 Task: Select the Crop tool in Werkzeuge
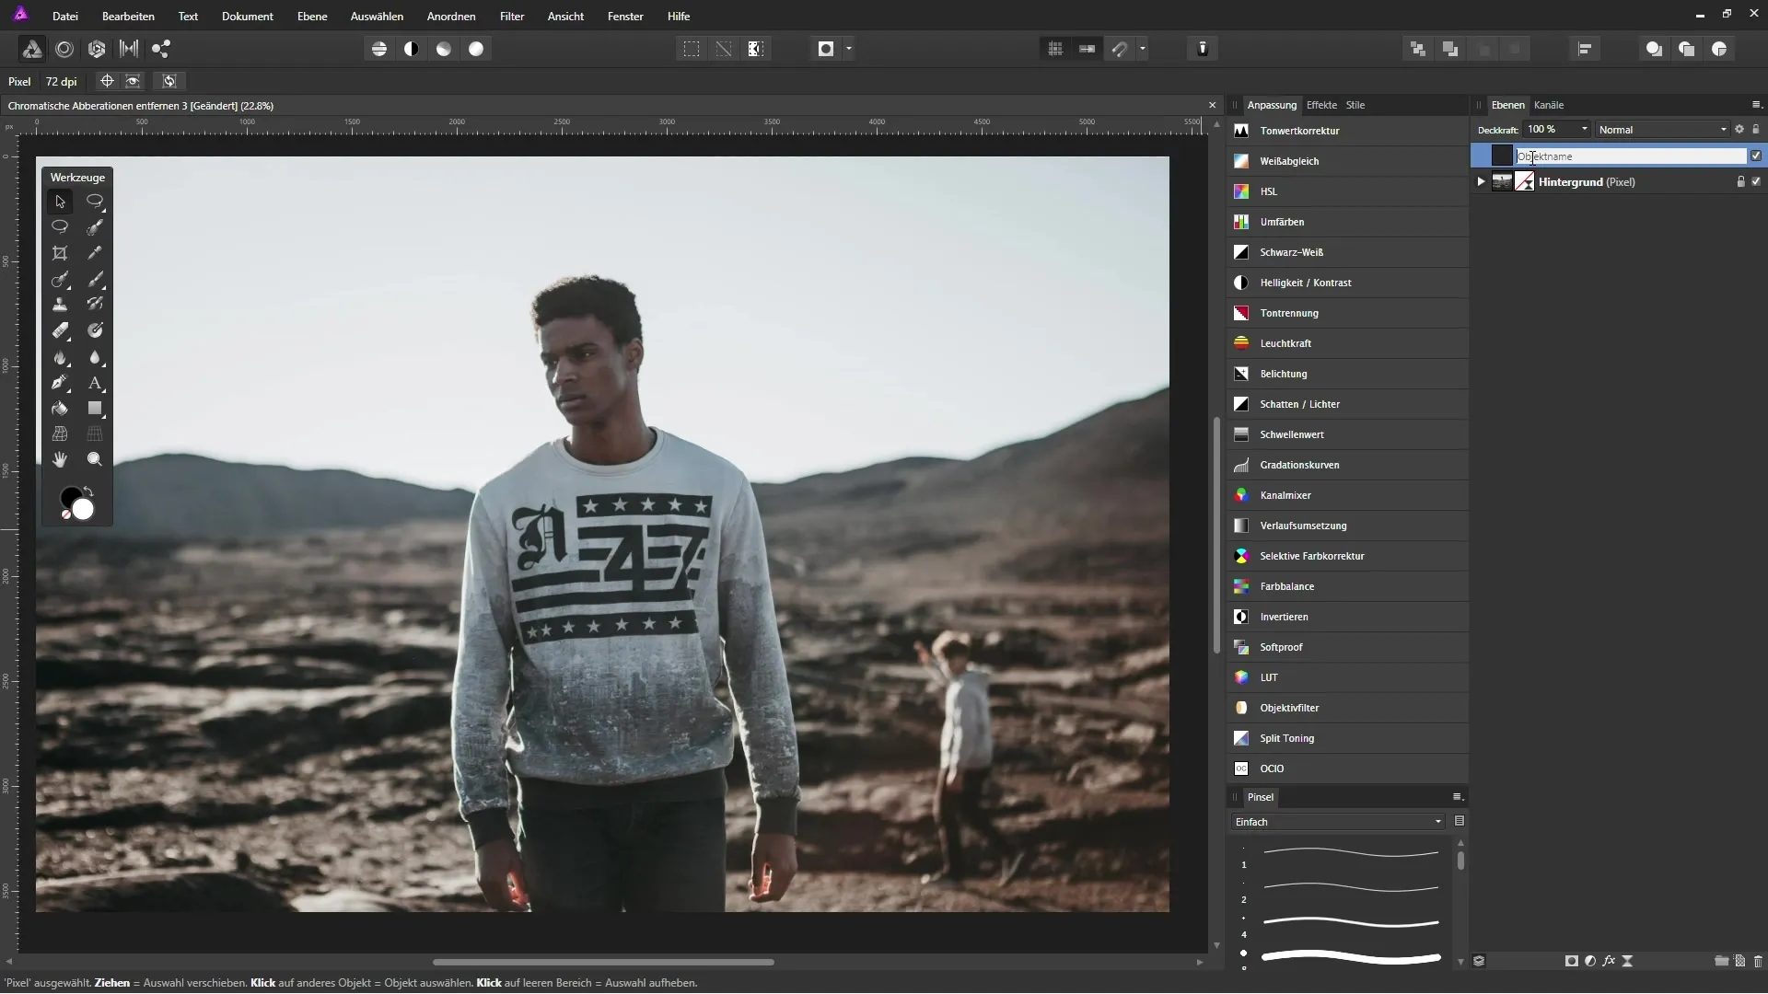(x=60, y=253)
